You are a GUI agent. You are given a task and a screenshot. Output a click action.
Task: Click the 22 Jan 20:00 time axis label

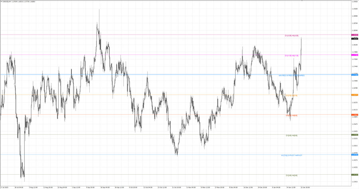(305, 187)
